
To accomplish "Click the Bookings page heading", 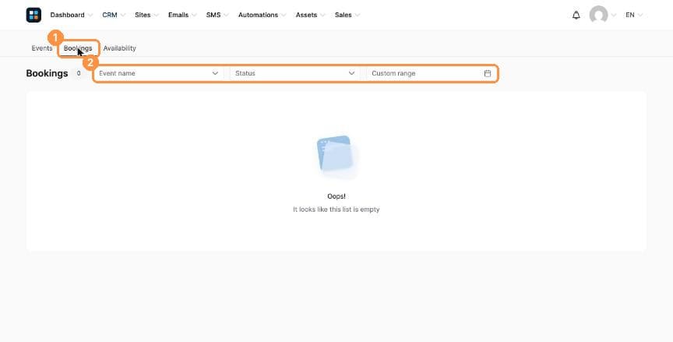I will [47, 73].
